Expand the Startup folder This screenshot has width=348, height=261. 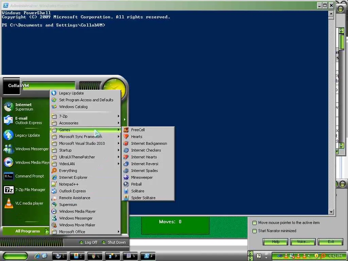(85, 150)
